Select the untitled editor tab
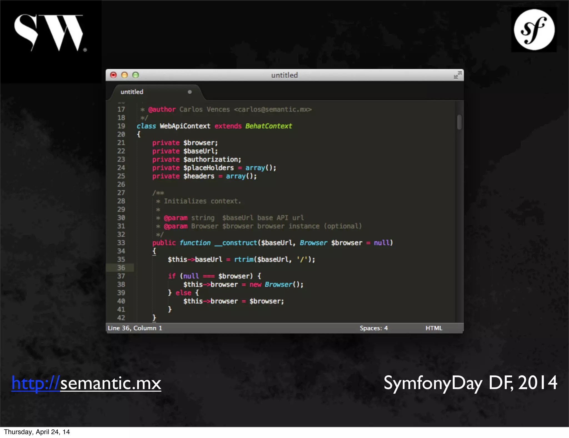Screen dimensions: 569x438 pos(157,92)
